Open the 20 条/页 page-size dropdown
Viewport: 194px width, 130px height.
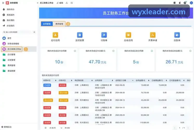point(56,128)
